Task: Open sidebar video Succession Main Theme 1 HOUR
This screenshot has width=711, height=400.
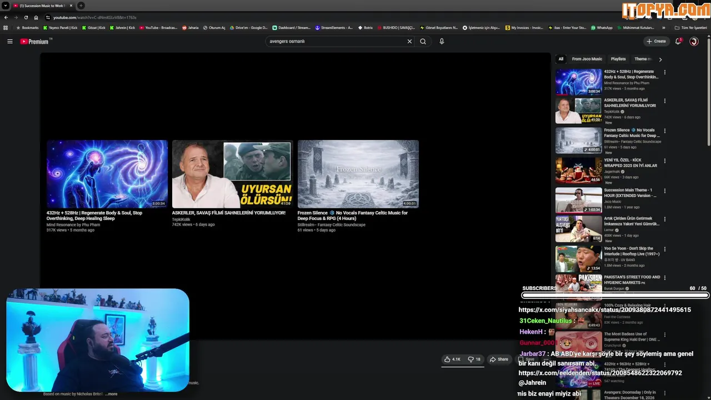Action: pyautogui.click(x=578, y=201)
